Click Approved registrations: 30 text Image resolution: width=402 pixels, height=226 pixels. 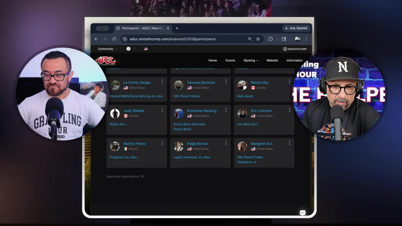125,176
